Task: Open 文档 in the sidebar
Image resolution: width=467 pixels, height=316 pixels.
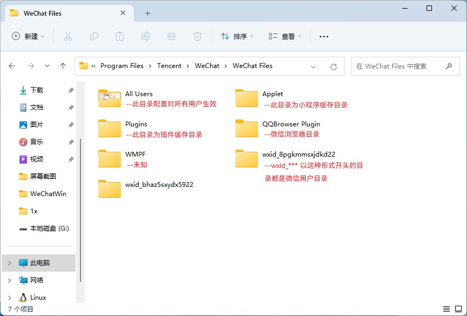Action: click(37, 107)
